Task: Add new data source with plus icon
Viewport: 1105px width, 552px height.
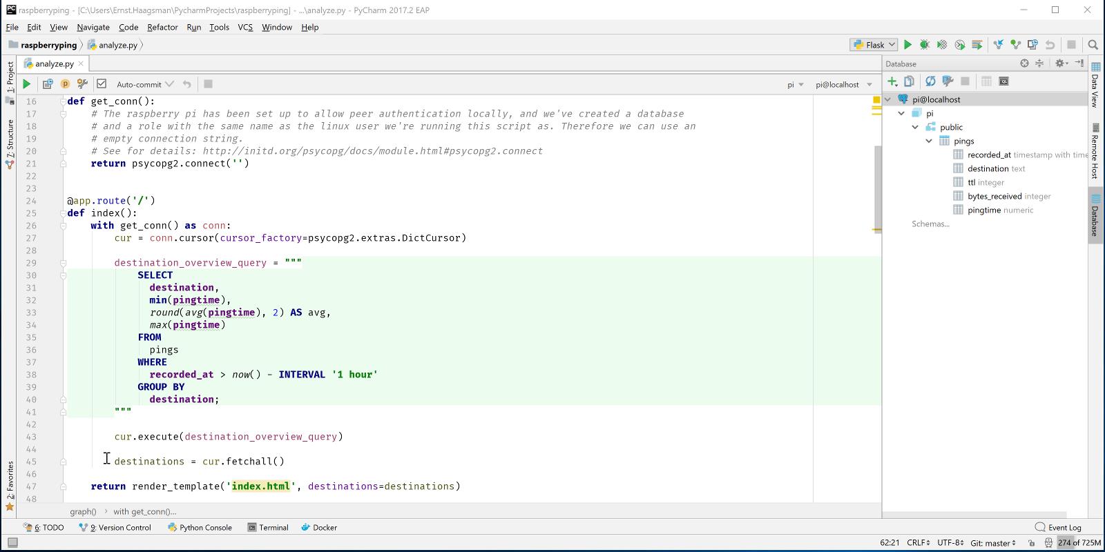Action: point(892,81)
